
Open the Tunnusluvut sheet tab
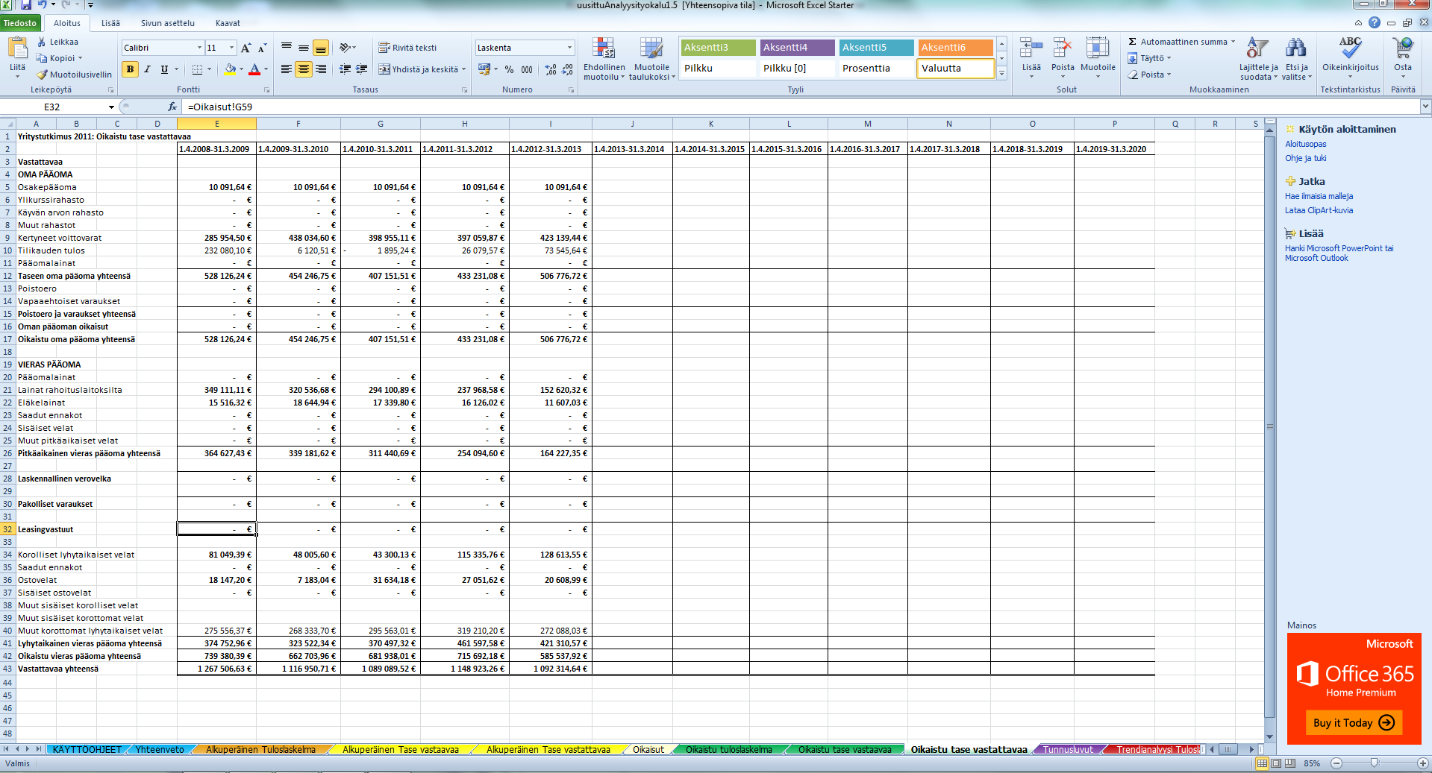[x=1068, y=750]
